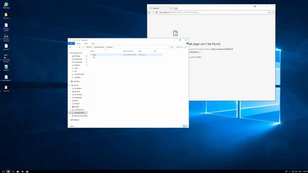Image resolution: width=308 pixels, height=173 pixels.
Task: Open the File tab in File Explorer
Action: [x=71, y=43]
